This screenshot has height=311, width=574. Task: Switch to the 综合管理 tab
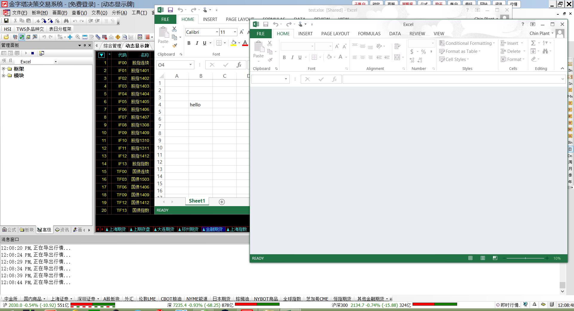click(112, 46)
